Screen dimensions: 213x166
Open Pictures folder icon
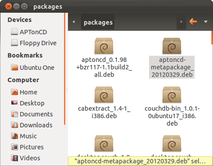click(14, 147)
